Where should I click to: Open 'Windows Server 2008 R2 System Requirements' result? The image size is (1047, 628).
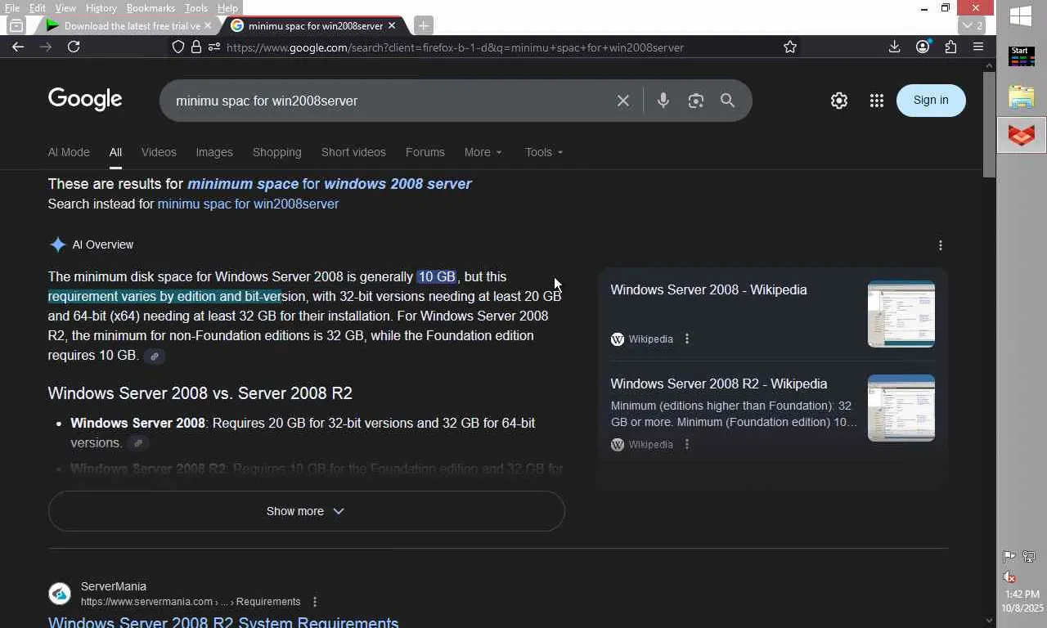click(x=223, y=622)
